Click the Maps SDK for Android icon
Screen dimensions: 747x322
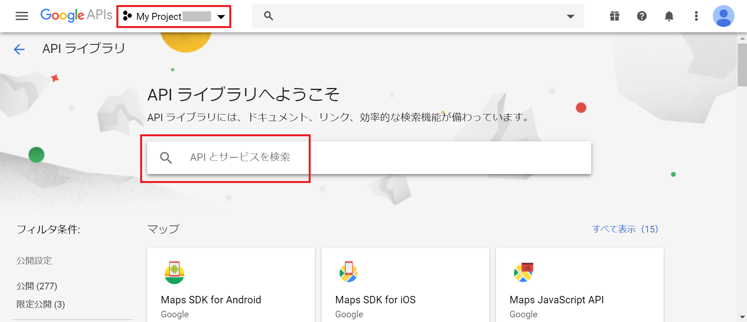tap(174, 273)
